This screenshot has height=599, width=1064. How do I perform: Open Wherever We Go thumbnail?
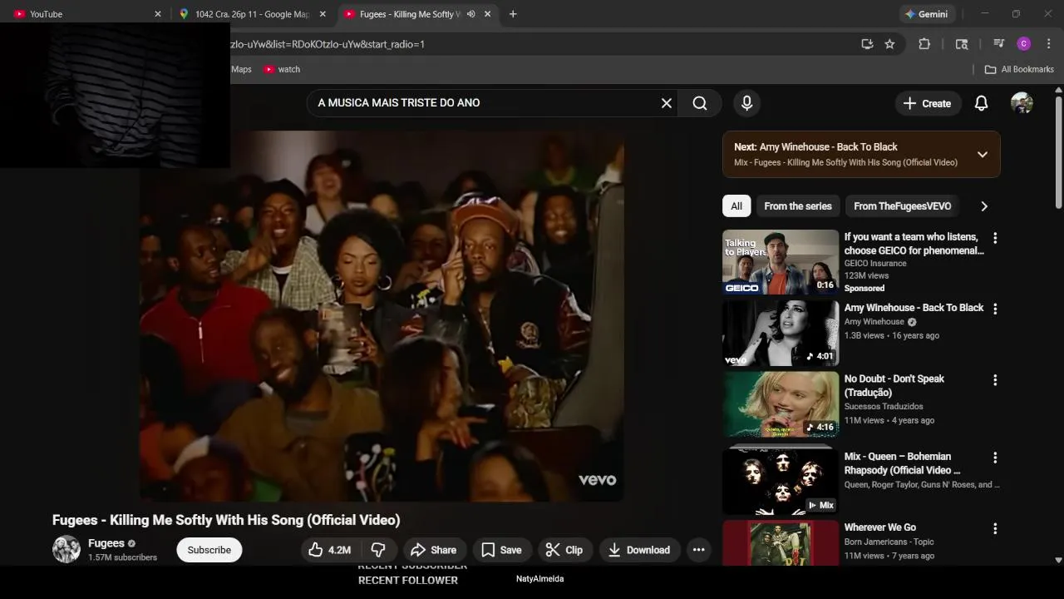click(x=781, y=542)
